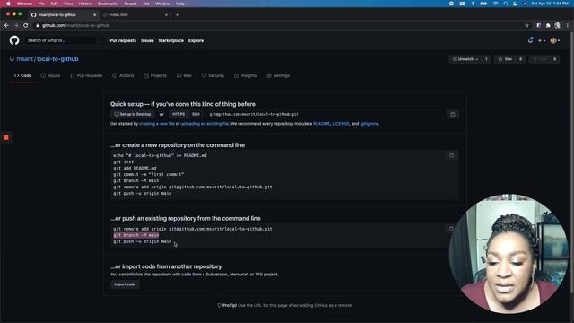
Task: Select the HTTPS protocol option
Action: tap(178, 114)
